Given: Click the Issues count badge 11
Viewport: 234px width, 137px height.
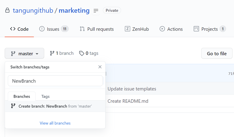Looking at the screenshot, I should [65, 29].
